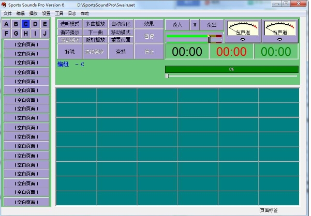Select sound bank E
Screen dimensions: 311x216
45,24
